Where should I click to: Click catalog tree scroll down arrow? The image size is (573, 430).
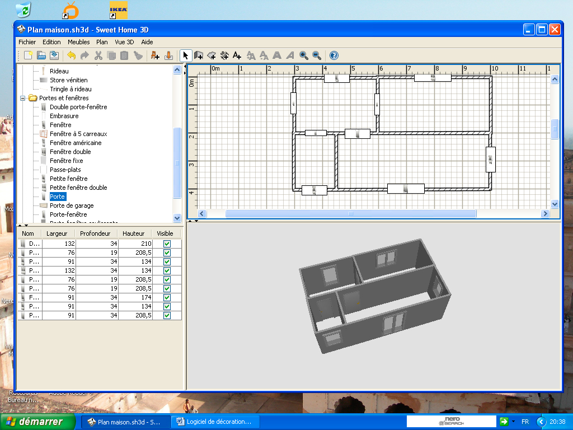177,218
